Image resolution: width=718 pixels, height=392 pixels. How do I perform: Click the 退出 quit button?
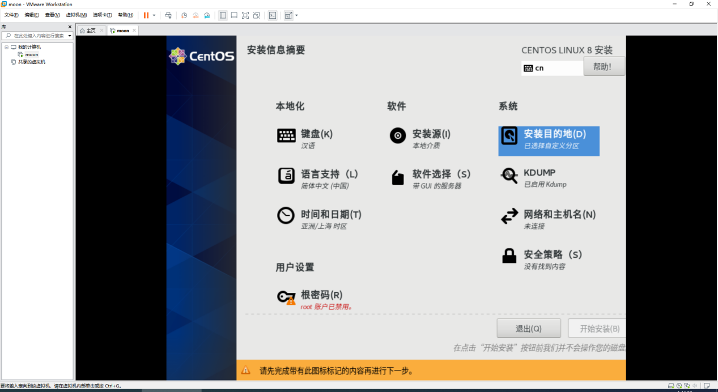click(529, 327)
